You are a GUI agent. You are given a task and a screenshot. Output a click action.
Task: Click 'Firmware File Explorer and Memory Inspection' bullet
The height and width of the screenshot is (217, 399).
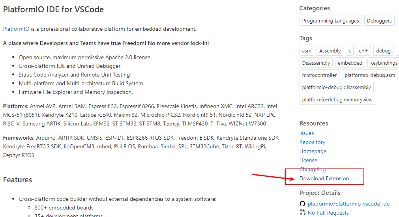click(76, 92)
